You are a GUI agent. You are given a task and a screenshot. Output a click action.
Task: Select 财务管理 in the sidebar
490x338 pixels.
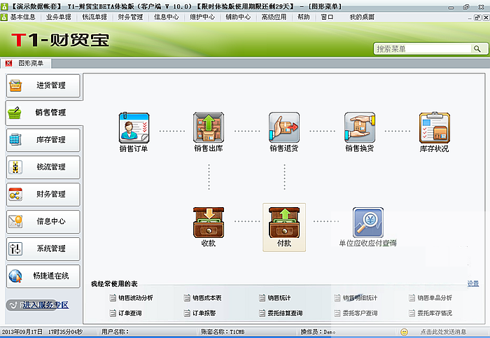[x=43, y=195]
